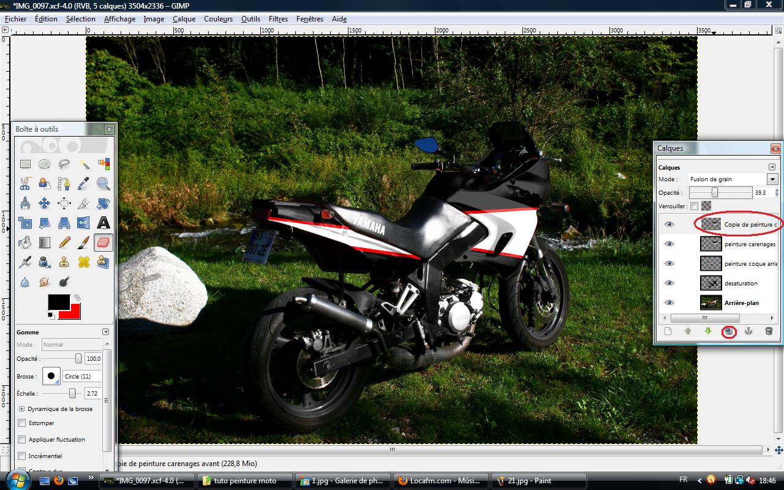Select the Zoom magnifier tool
Screen dimensions: 784x490
104,184
